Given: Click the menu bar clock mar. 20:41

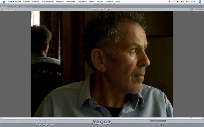Looking at the screenshot, I should (191, 2).
